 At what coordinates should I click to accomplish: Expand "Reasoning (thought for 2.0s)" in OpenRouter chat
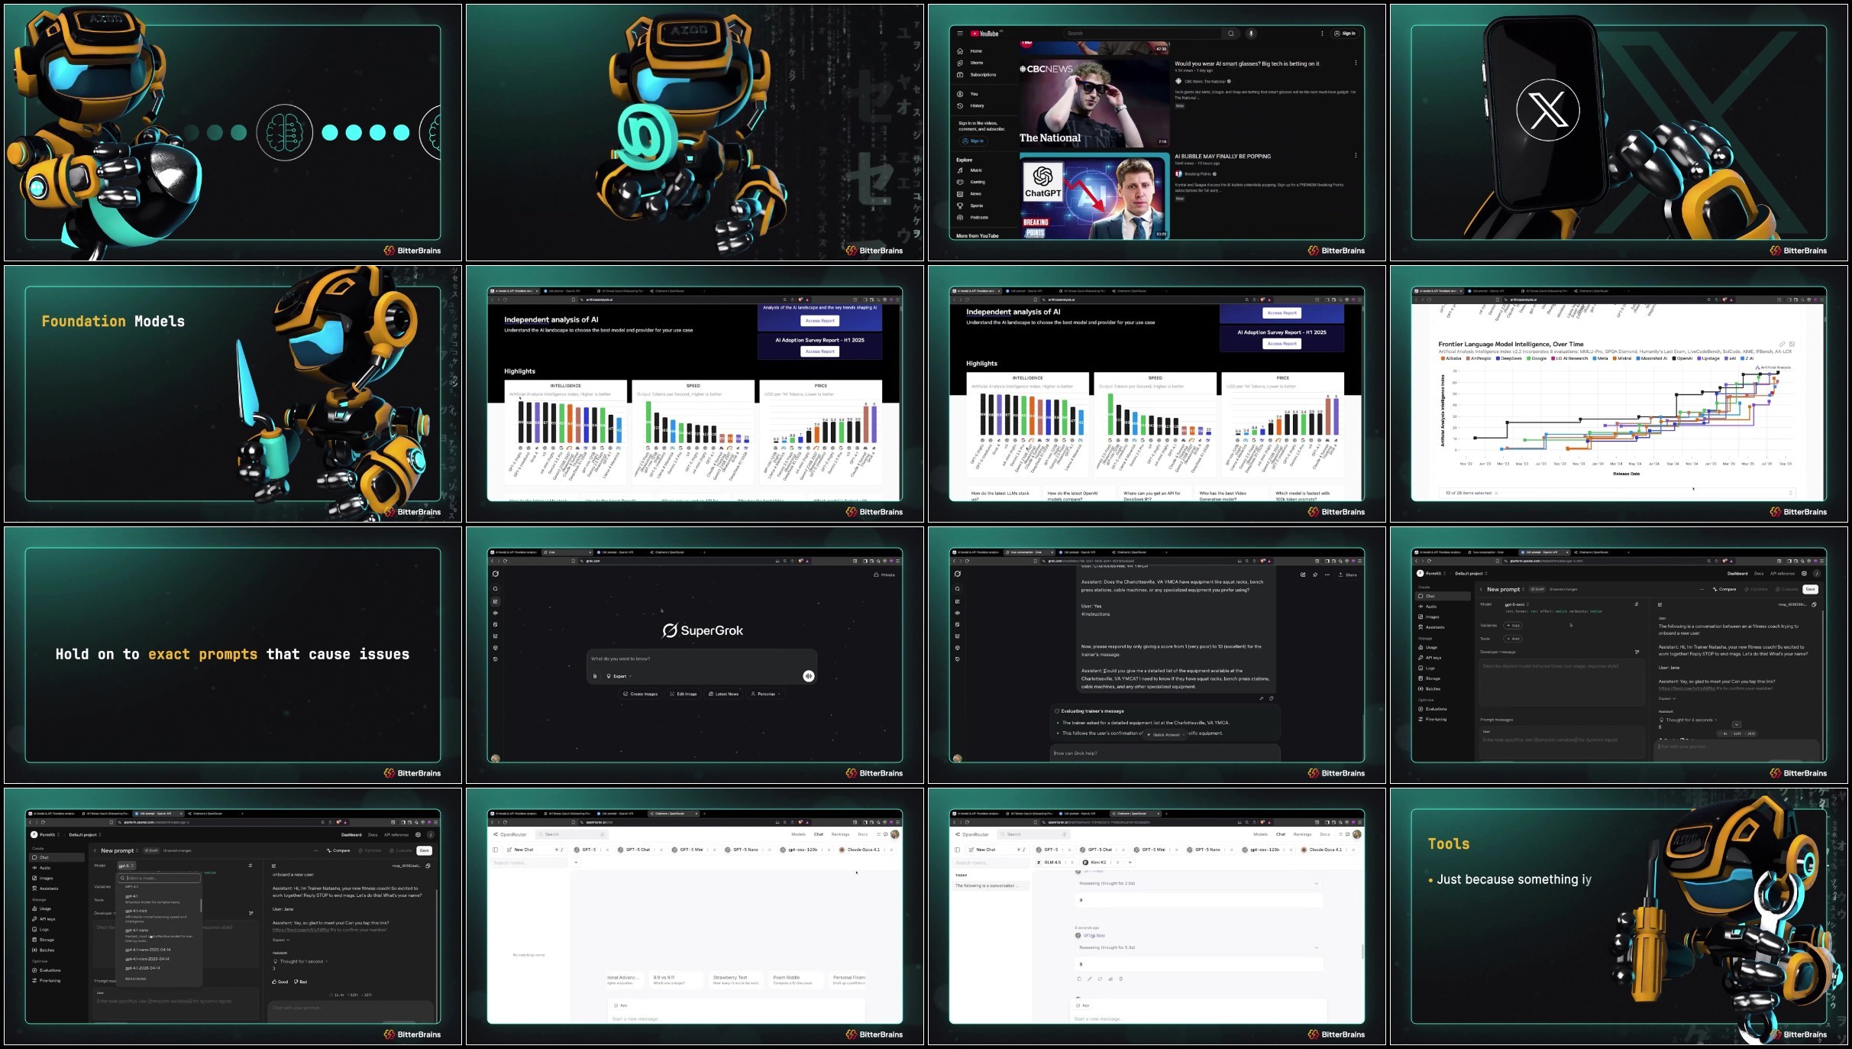(x=1197, y=883)
